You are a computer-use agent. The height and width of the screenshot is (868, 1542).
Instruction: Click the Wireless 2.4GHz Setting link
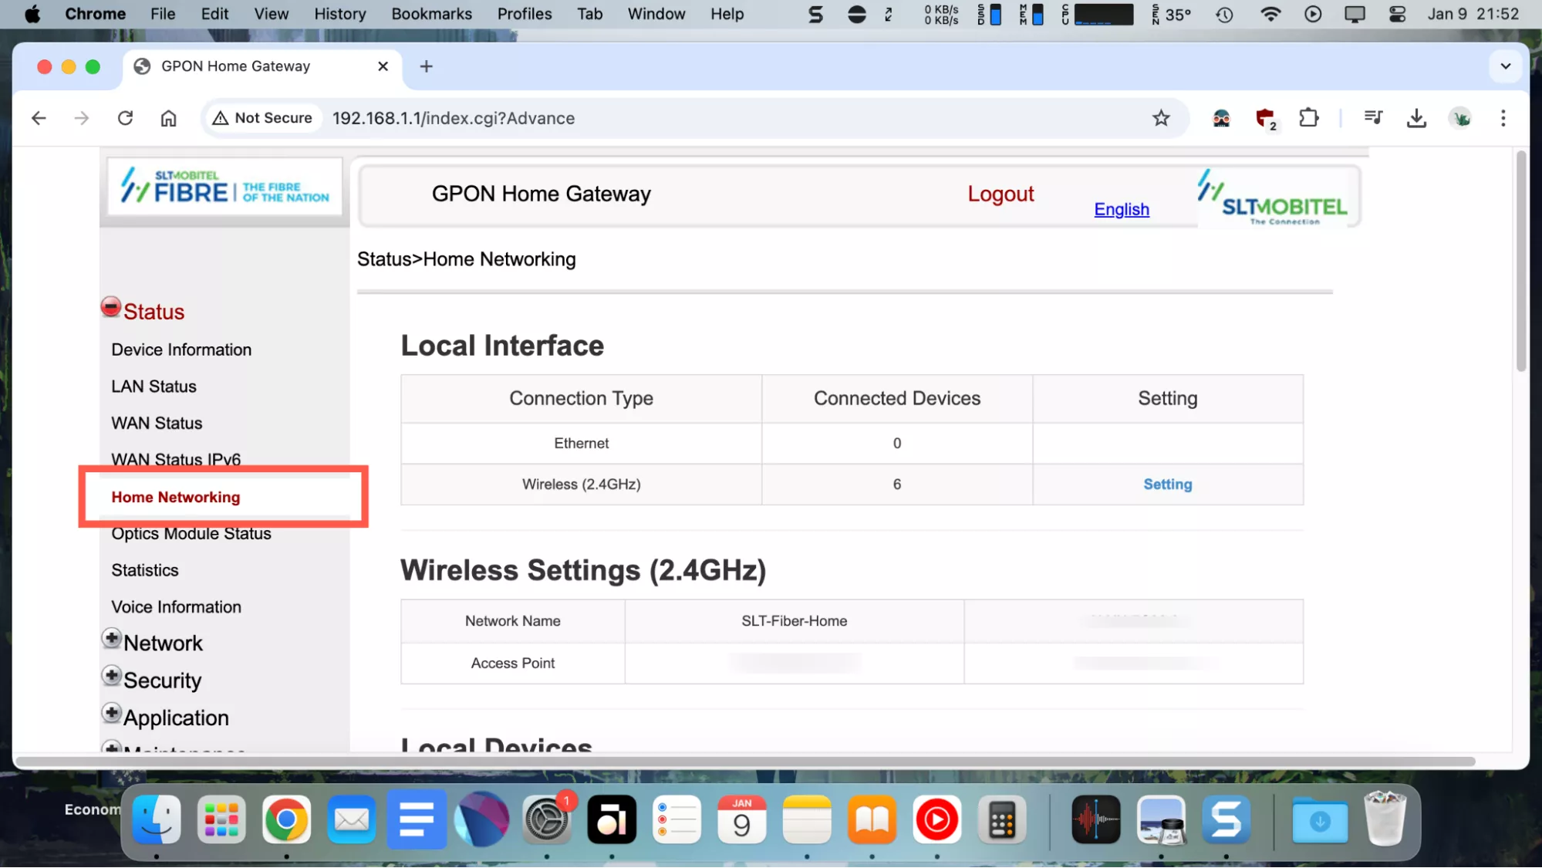pyautogui.click(x=1167, y=485)
